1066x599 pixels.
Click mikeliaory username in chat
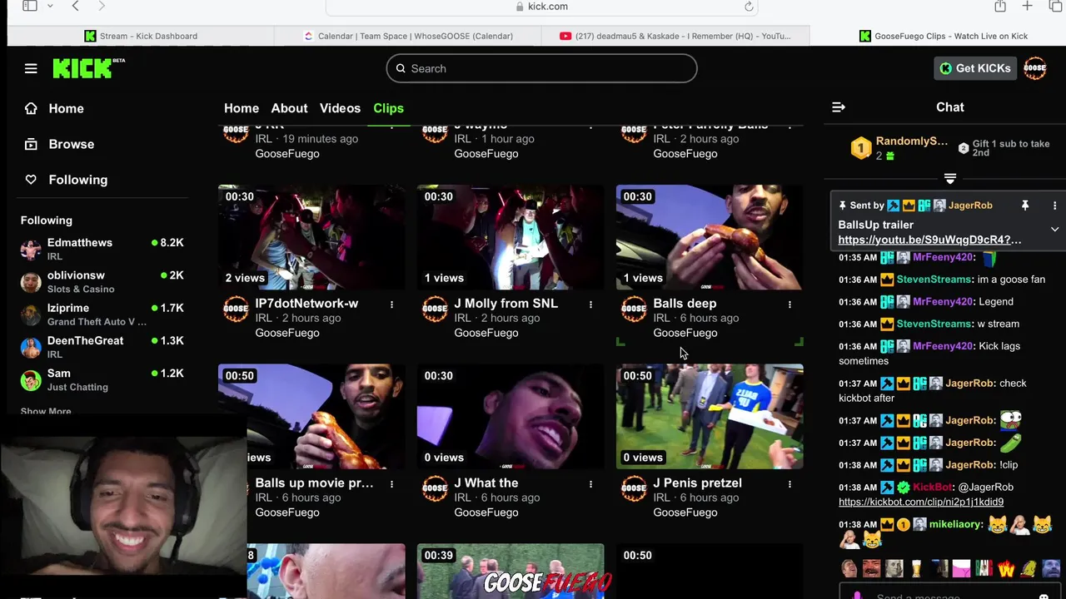point(955,525)
